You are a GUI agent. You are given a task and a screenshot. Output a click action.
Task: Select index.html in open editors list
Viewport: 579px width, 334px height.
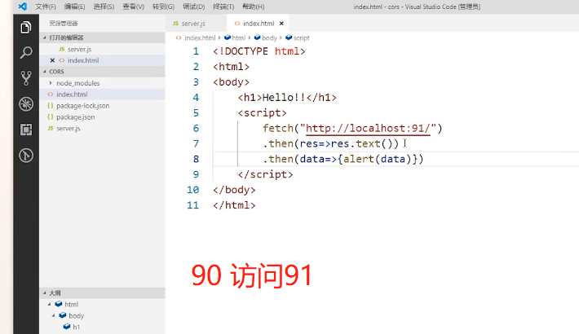(x=102, y=60)
